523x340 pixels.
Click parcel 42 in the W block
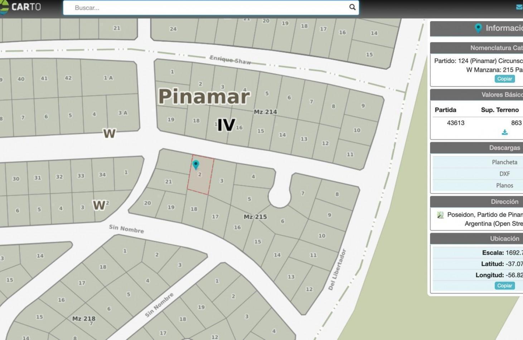(68, 78)
